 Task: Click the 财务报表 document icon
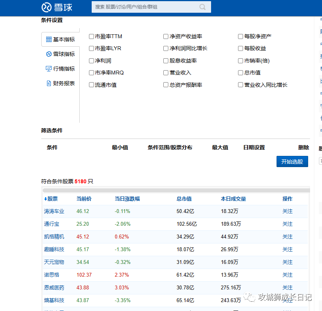[49, 83]
